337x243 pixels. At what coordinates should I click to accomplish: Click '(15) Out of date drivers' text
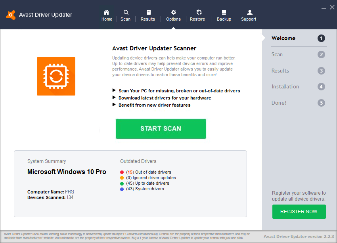pos(149,172)
